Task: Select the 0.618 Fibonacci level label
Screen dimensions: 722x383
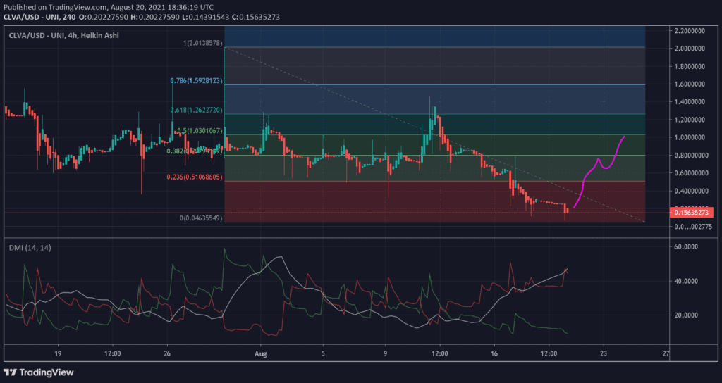Action: click(x=197, y=111)
